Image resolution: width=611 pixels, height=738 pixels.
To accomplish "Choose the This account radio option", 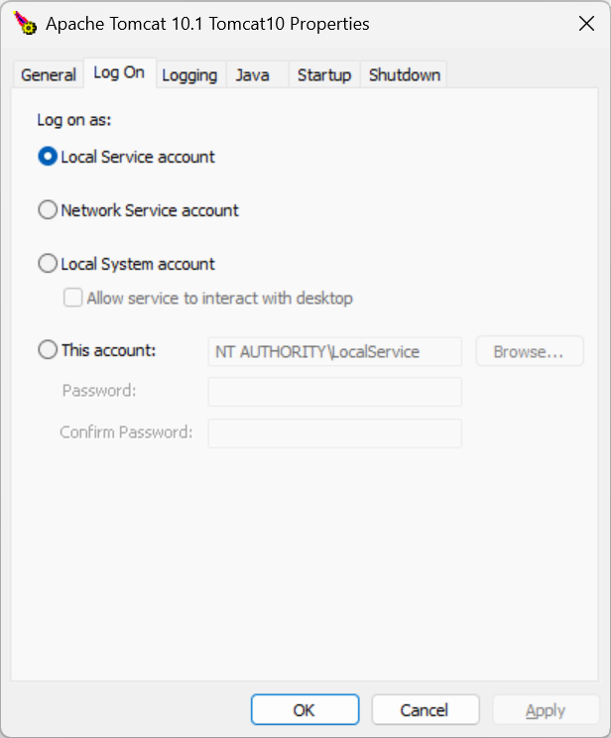I will click(48, 350).
